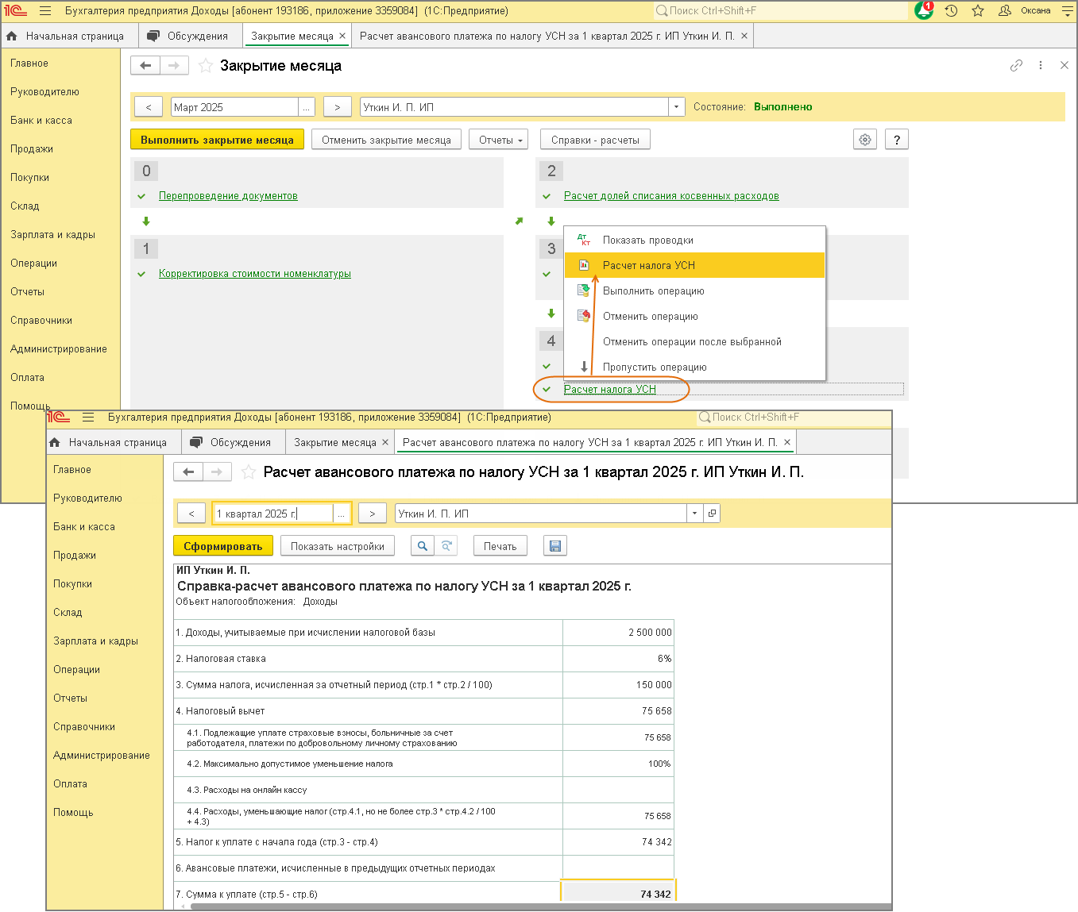
Task: Save the report using the floppy disk icon
Action: [x=555, y=546]
